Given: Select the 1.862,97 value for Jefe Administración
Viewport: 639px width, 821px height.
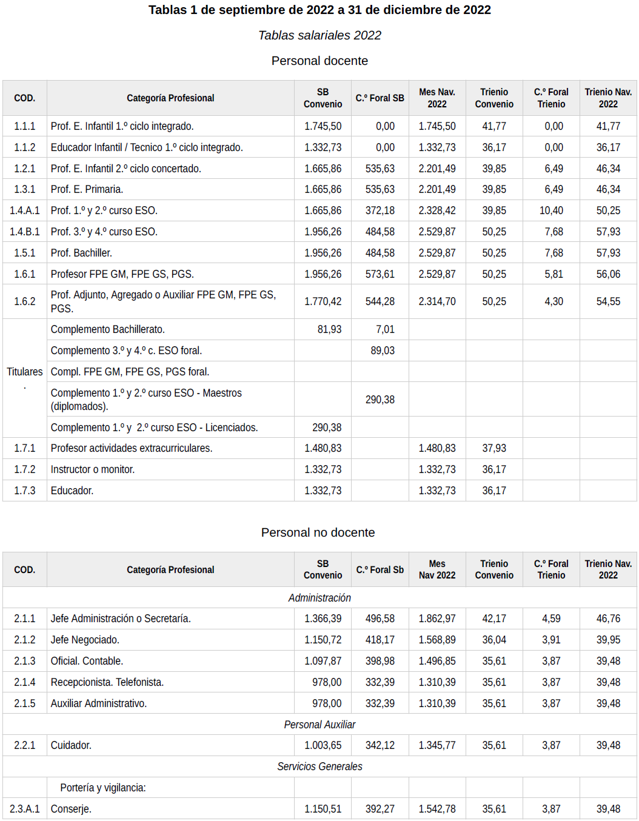Looking at the screenshot, I should tap(437, 618).
